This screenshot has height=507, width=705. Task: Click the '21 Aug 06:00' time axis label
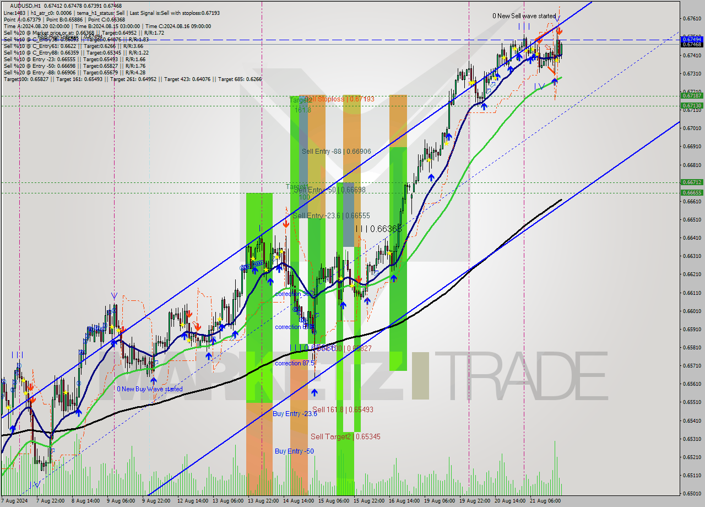(545, 501)
